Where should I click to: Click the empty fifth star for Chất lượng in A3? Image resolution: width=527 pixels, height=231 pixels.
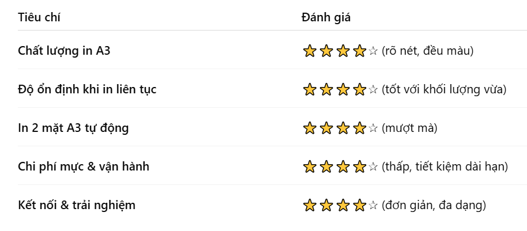pos(373,51)
